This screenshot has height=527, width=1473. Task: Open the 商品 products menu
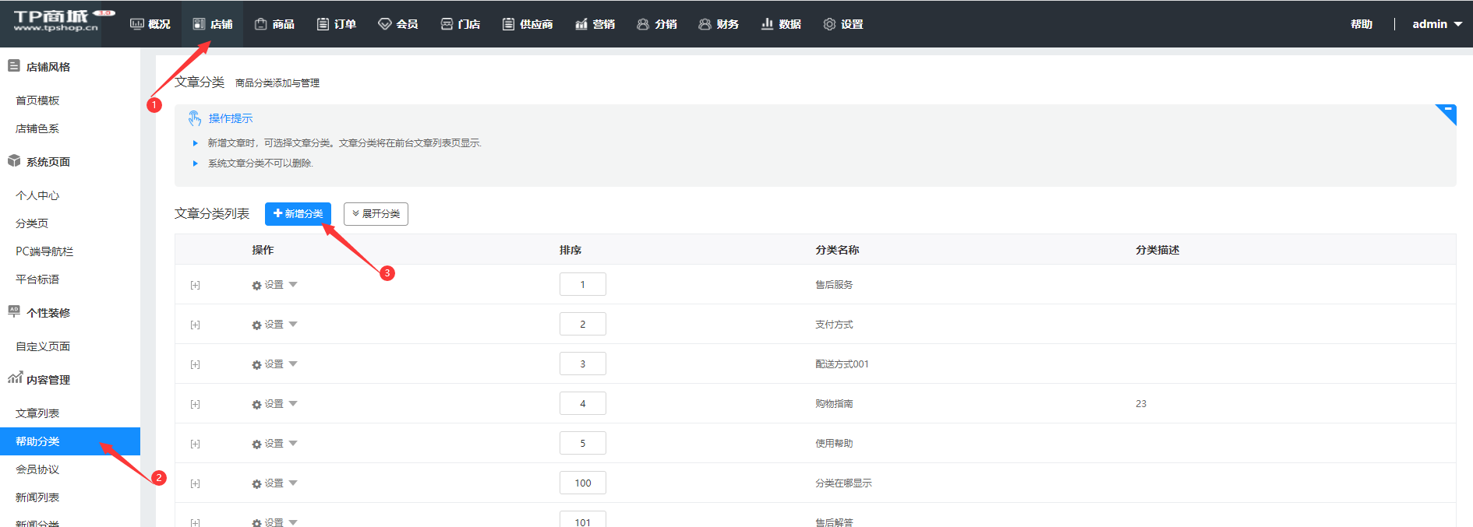274,24
